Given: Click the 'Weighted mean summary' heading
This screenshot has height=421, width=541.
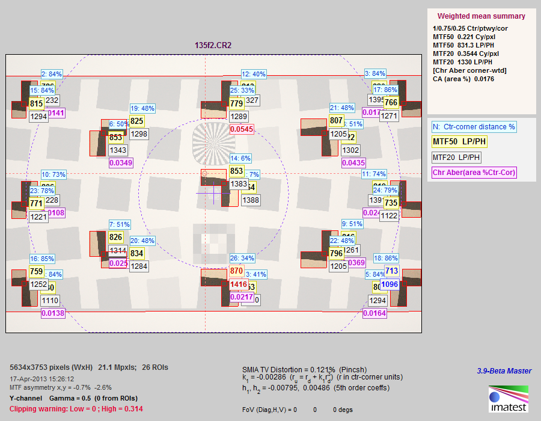Looking at the screenshot, I should [481, 16].
